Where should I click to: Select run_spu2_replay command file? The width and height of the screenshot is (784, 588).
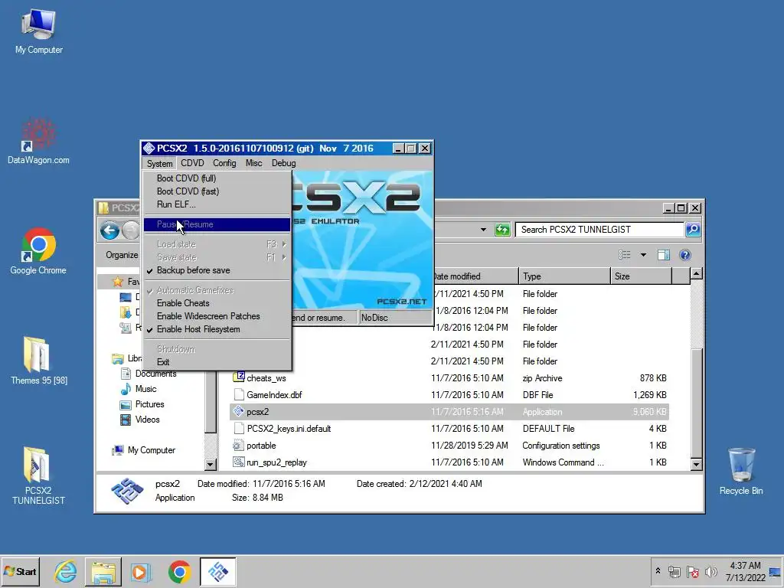pos(449,462)
